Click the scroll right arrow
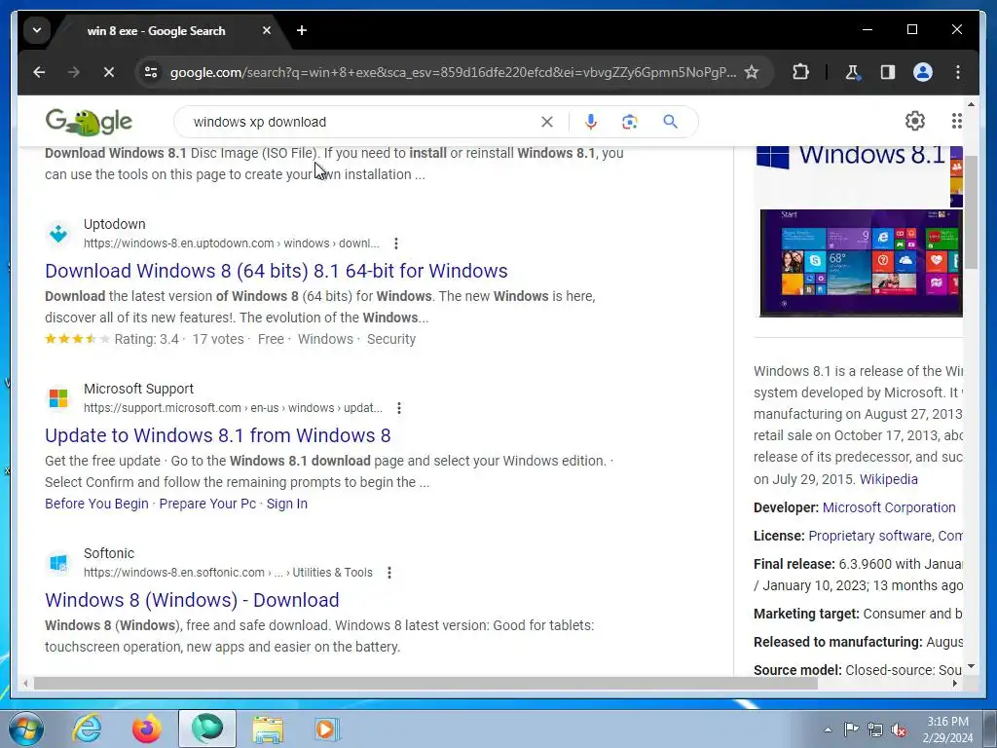Image resolution: width=997 pixels, height=748 pixels. (x=955, y=684)
